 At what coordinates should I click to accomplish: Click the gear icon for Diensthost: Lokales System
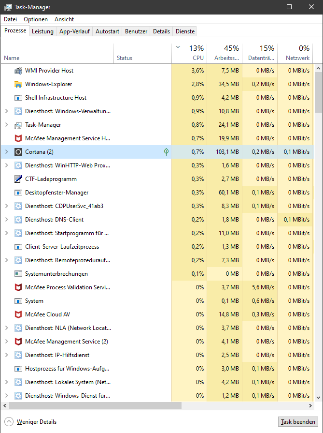point(18,382)
